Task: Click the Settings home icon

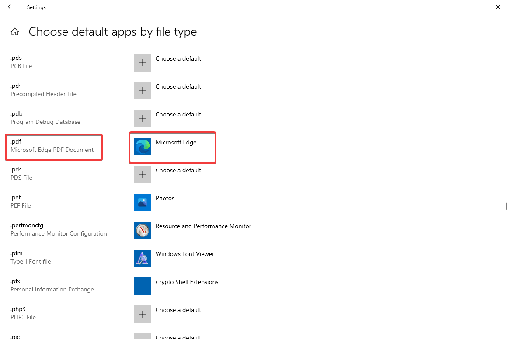Action: [15, 31]
